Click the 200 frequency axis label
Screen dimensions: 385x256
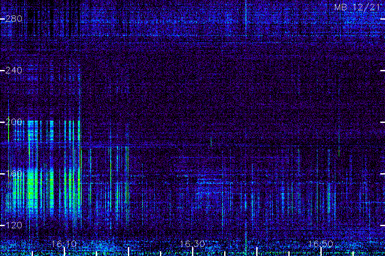tap(14, 122)
